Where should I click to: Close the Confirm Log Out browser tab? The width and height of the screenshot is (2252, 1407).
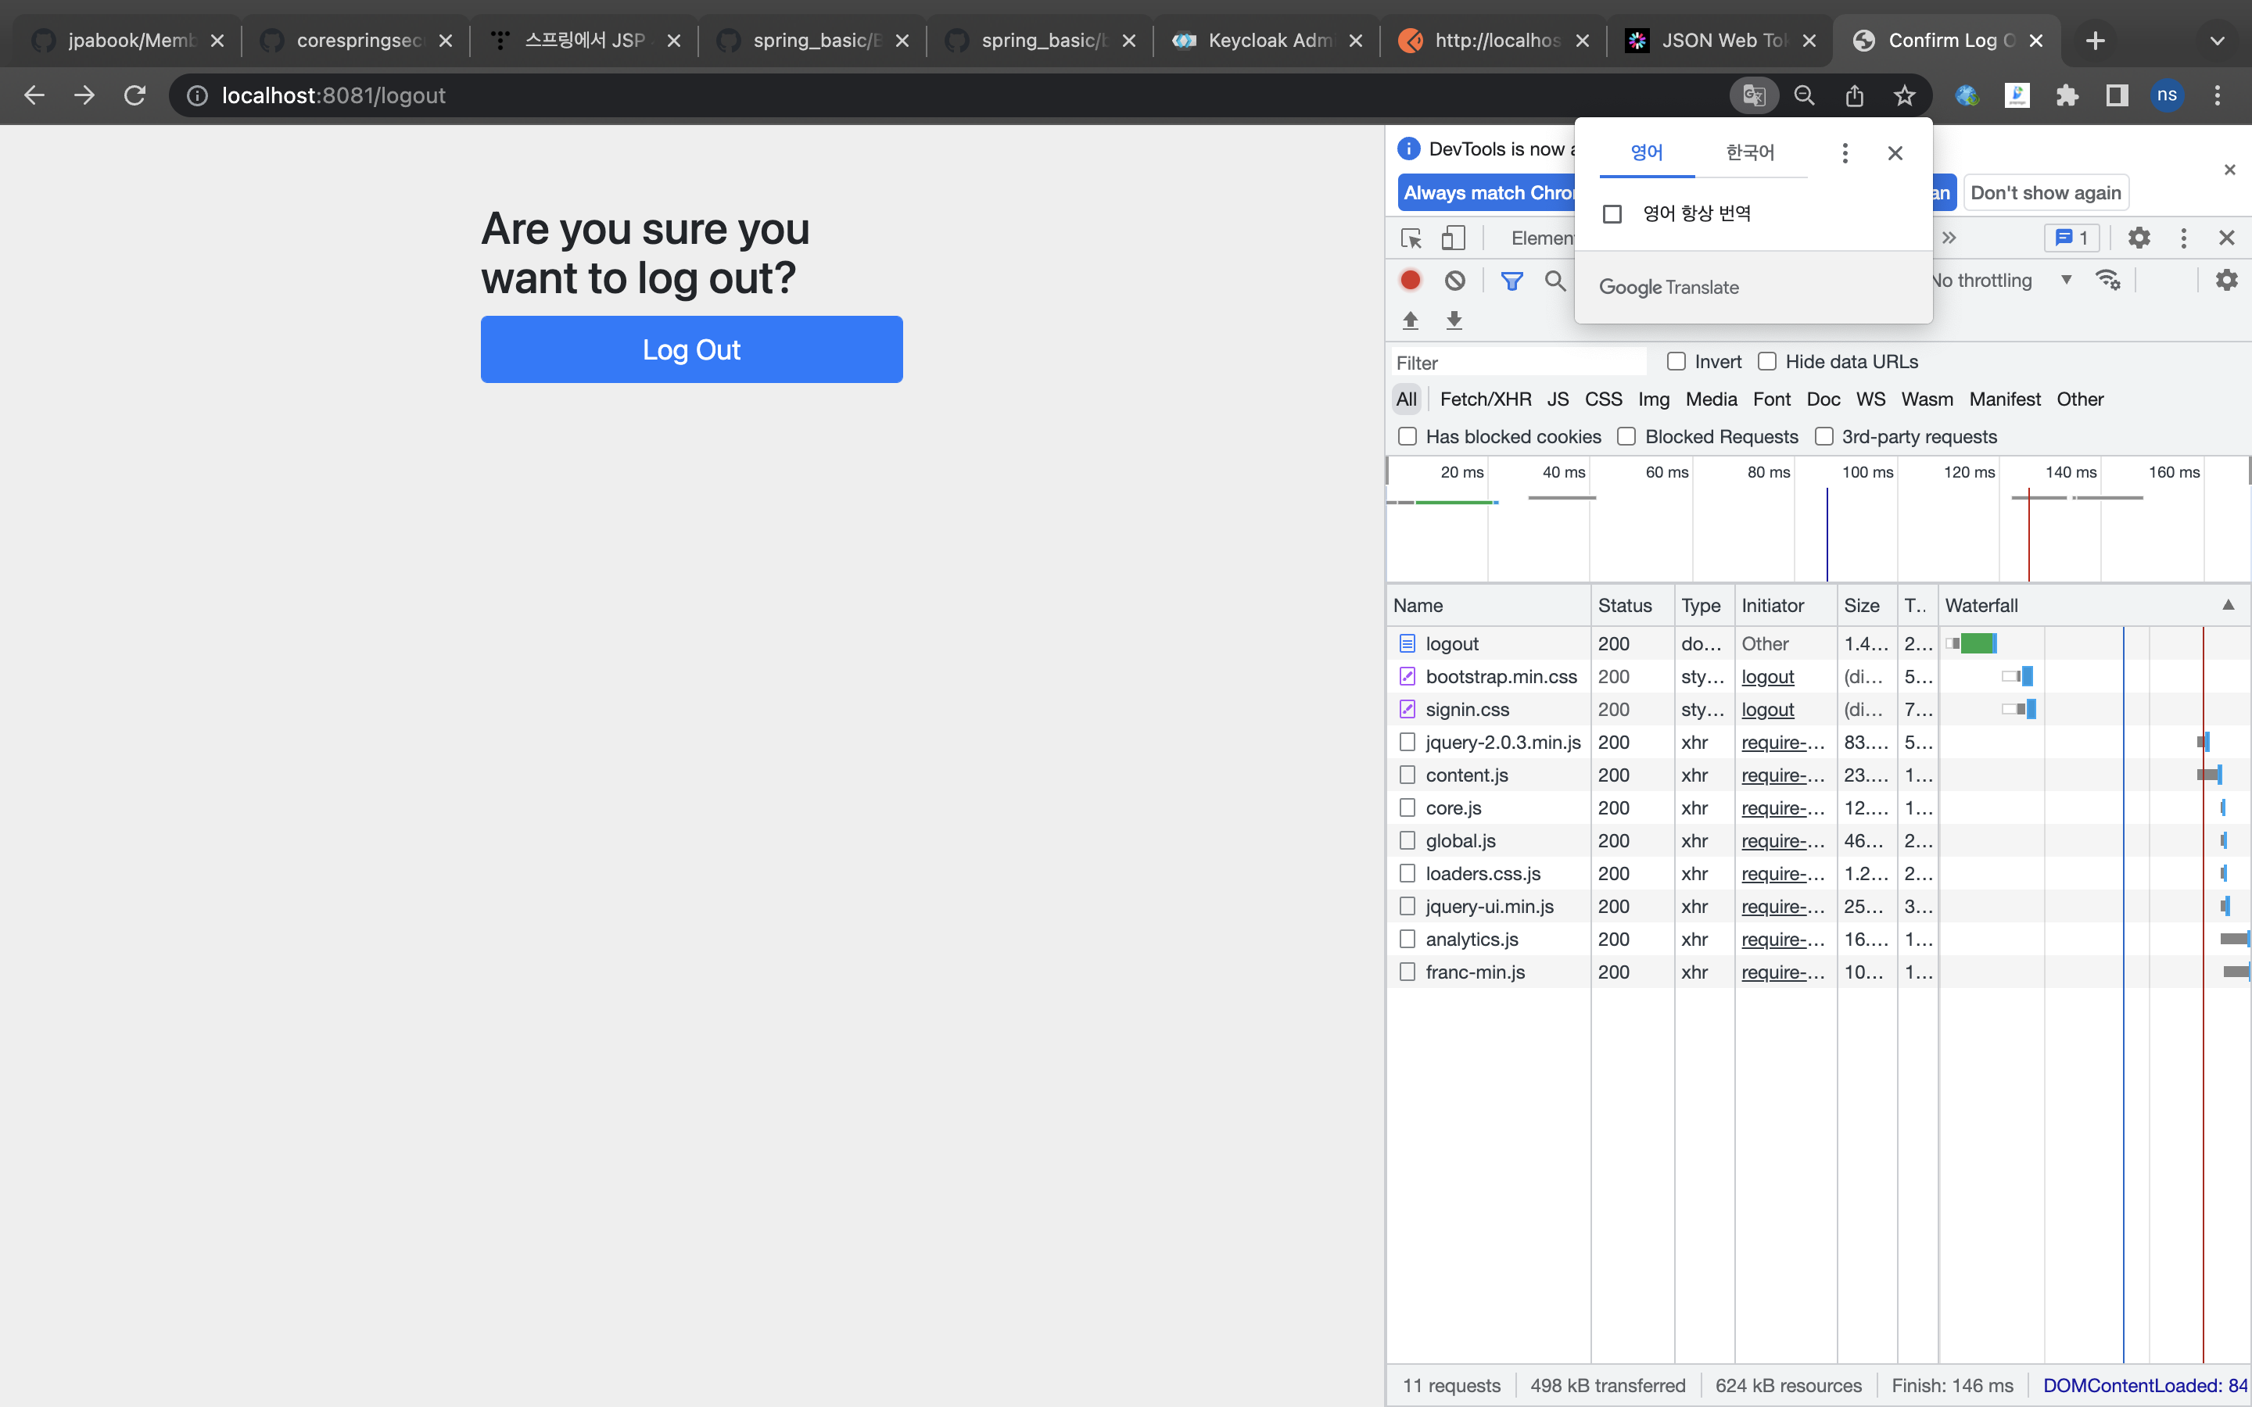point(2036,40)
